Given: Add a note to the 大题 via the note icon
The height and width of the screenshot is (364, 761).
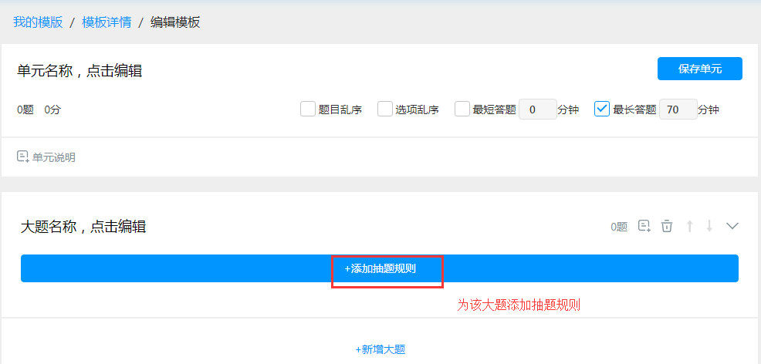Looking at the screenshot, I should pos(644,226).
